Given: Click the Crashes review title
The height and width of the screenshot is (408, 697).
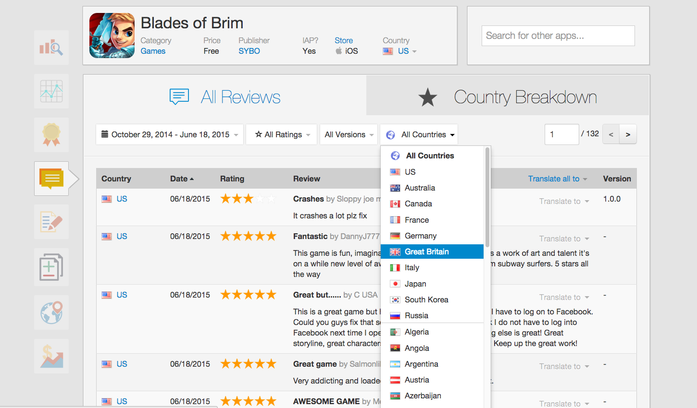Looking at the screenshot, I should (x=309, y=199).
